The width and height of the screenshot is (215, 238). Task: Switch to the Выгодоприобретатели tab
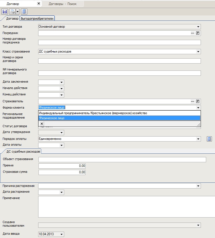37,19
